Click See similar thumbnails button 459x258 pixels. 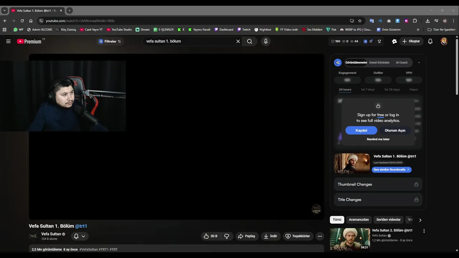pos(392,169)
